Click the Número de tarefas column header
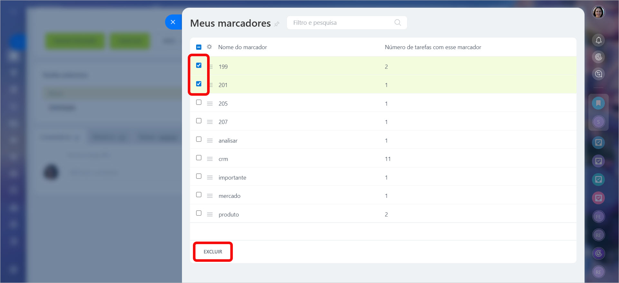This screenshot has height=283, width=619. click(433, 47)
